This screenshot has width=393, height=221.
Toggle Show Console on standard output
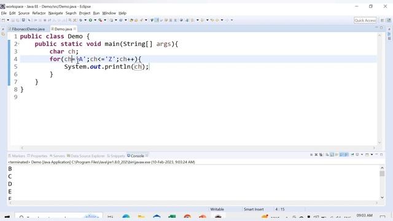[341, 155]
